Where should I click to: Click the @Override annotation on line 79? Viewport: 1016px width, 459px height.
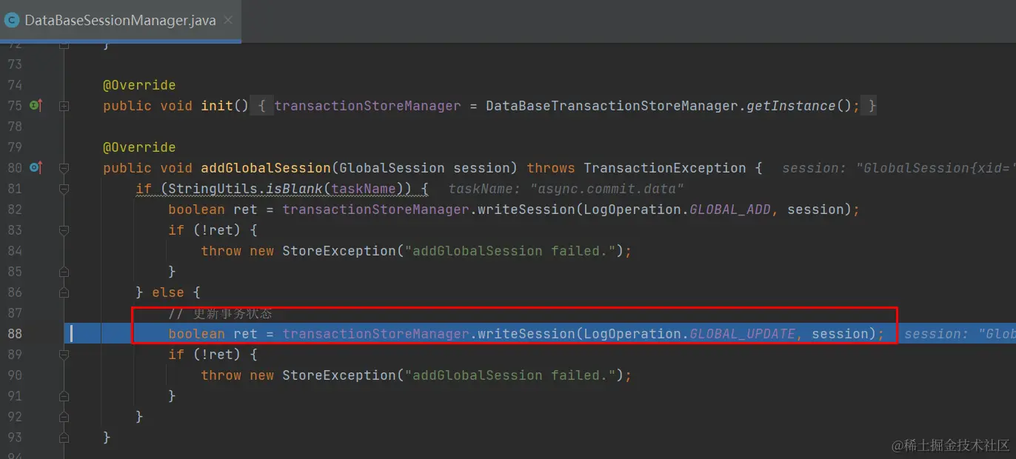click(x=139, y=147)
